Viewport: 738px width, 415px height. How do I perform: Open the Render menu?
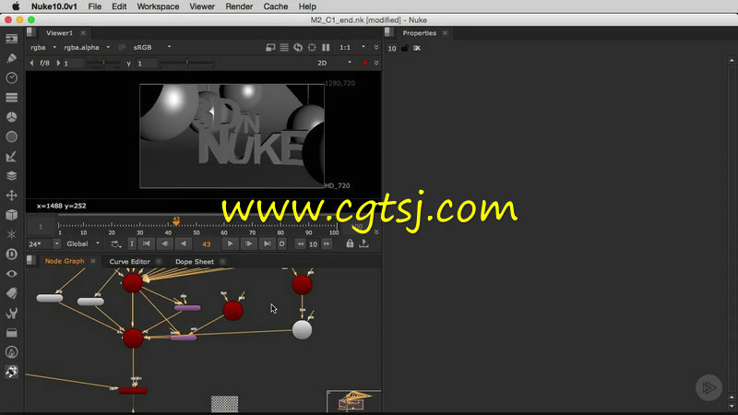[239, 6]
